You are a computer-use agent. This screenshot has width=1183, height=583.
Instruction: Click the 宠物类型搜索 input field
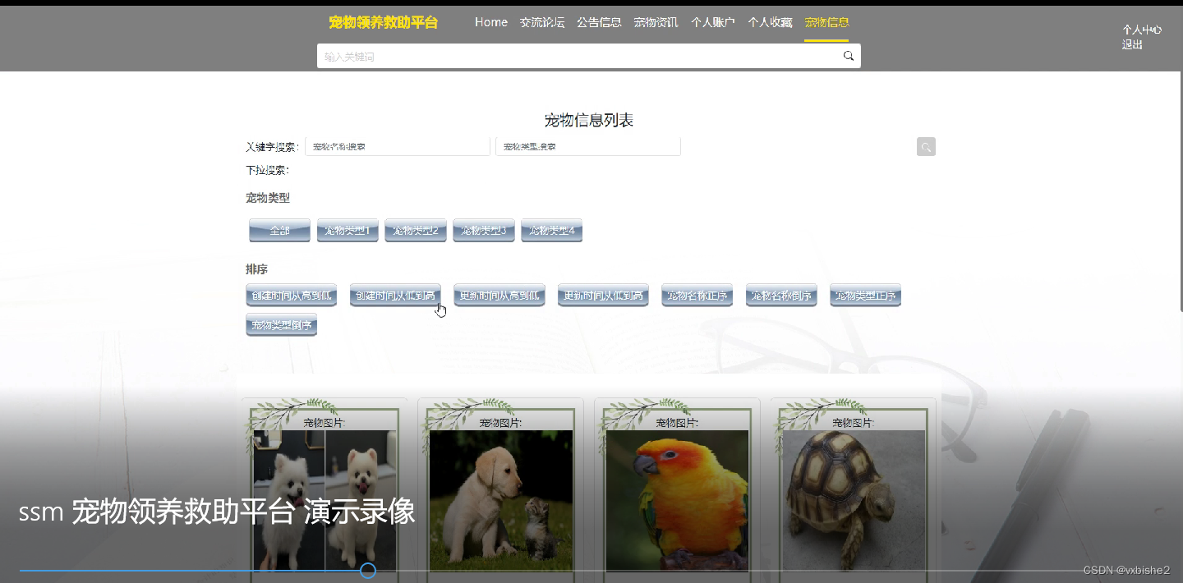588,146
